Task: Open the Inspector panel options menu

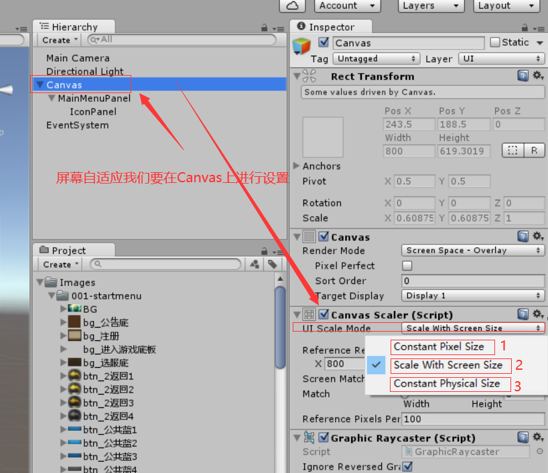Action: [x=539, y=29]
